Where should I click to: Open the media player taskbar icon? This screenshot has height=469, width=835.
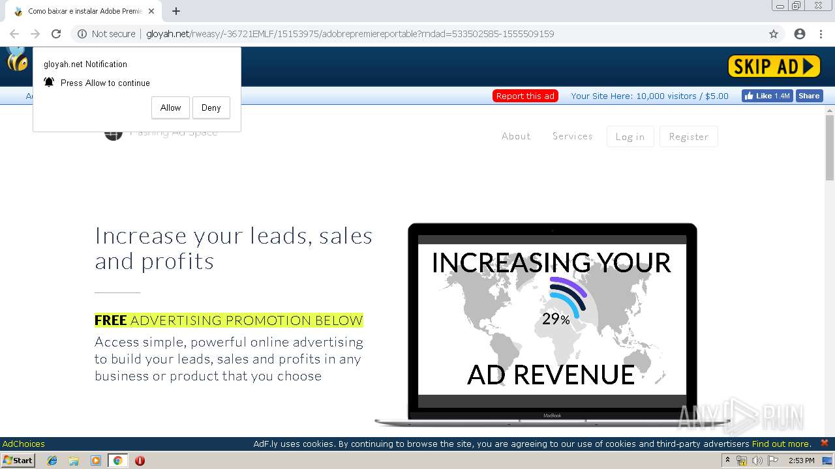pos(96,461)
